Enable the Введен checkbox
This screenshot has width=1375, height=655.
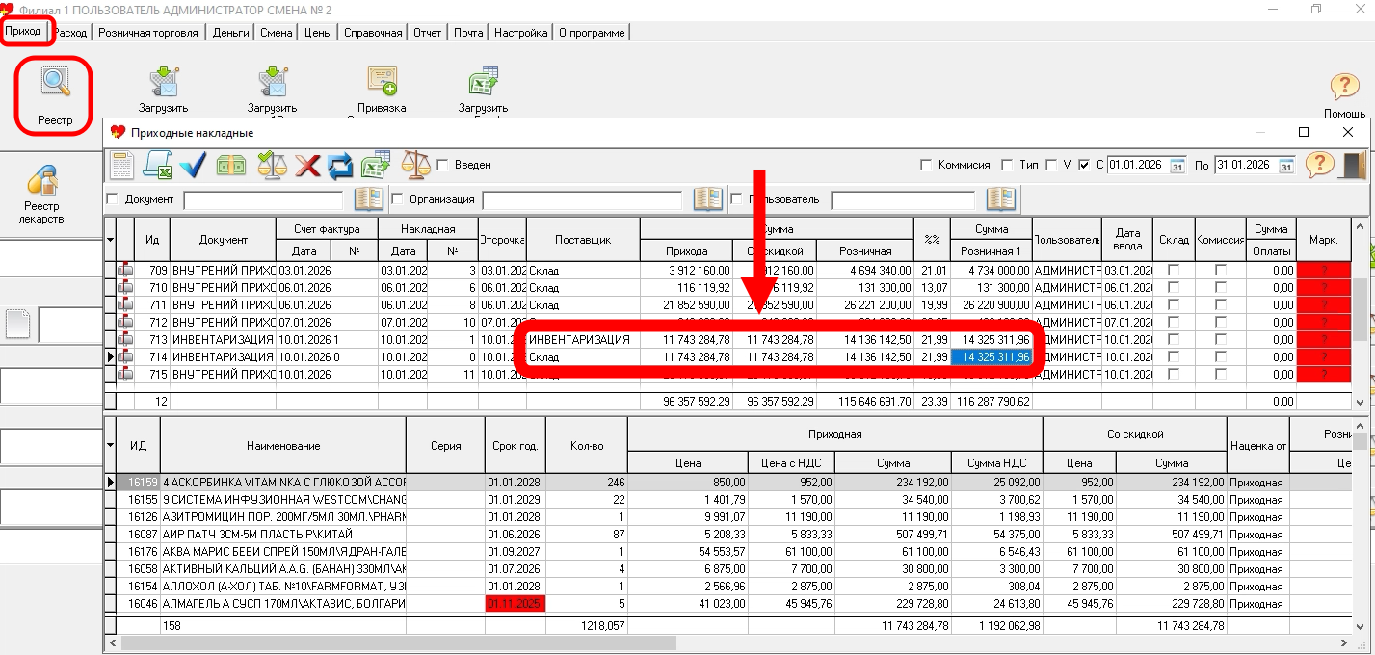click(443, 165)
